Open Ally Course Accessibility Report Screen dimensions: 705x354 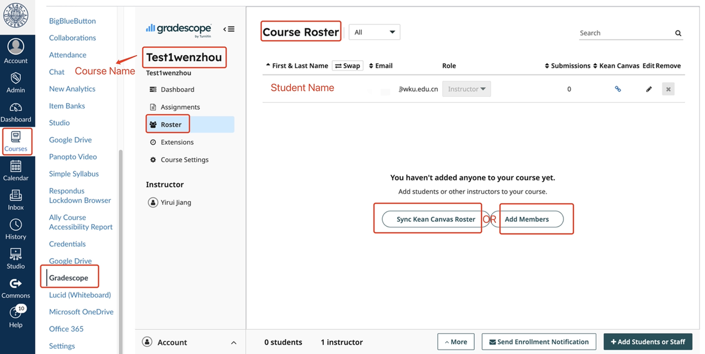(80, 222)
